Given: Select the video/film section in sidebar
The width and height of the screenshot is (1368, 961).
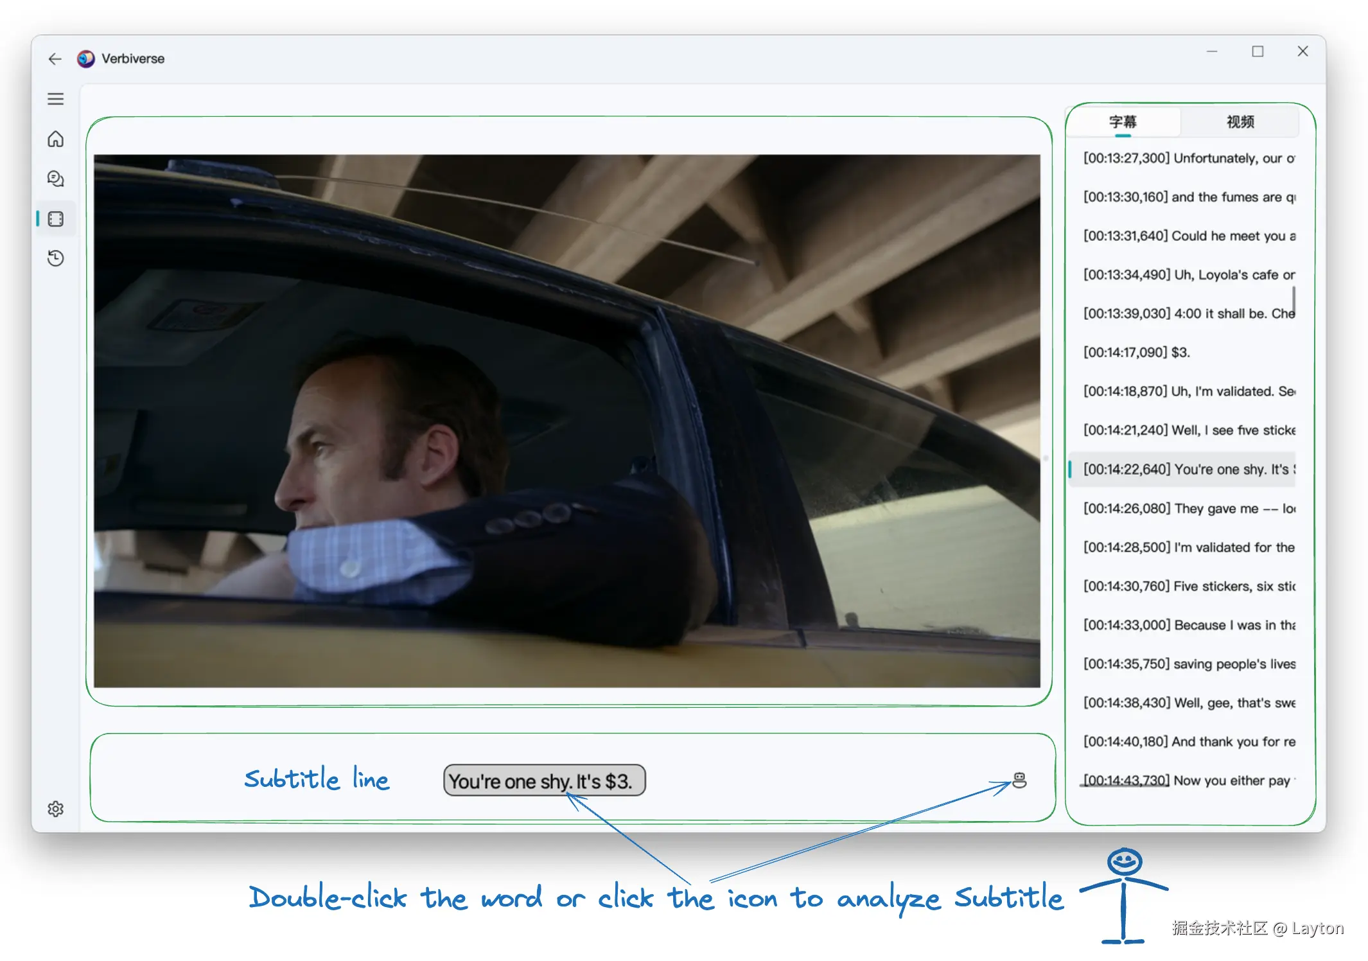Looking at the screenshot, I should point(55,219).
